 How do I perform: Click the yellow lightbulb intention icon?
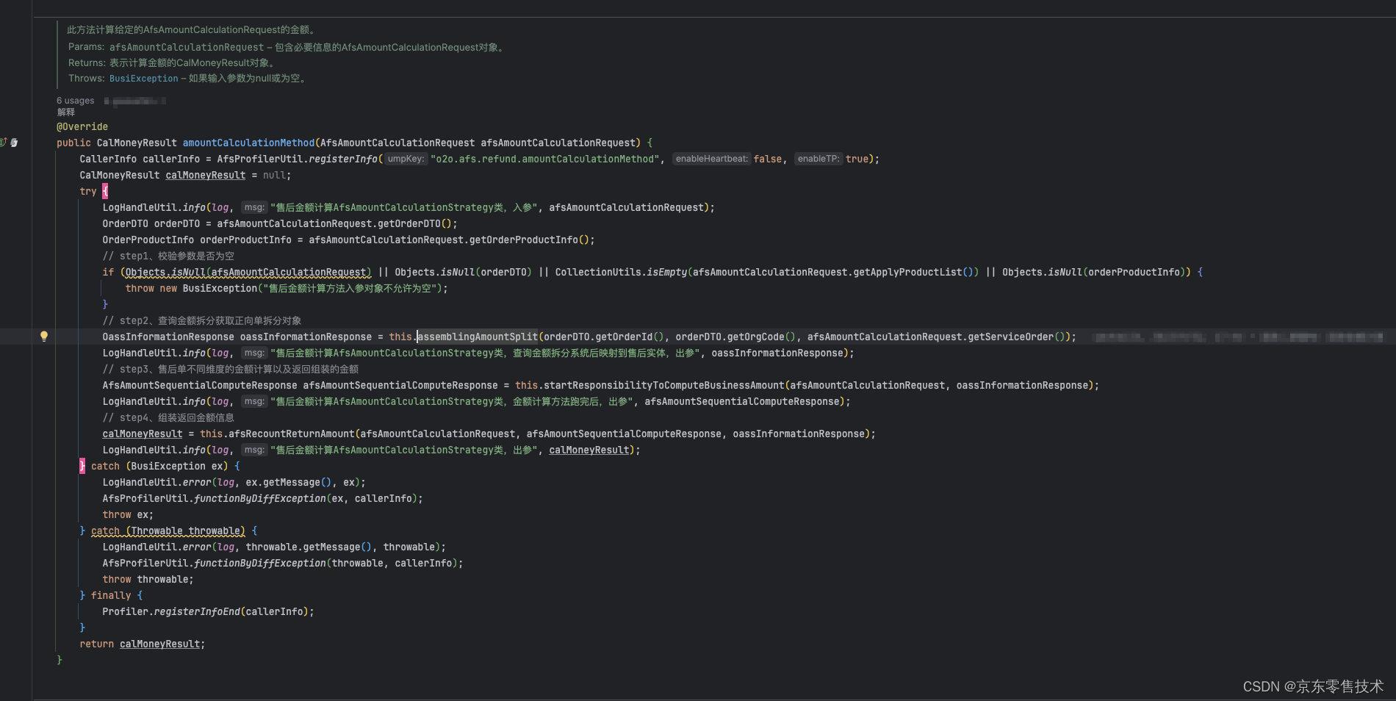click(x=44, y=337)
